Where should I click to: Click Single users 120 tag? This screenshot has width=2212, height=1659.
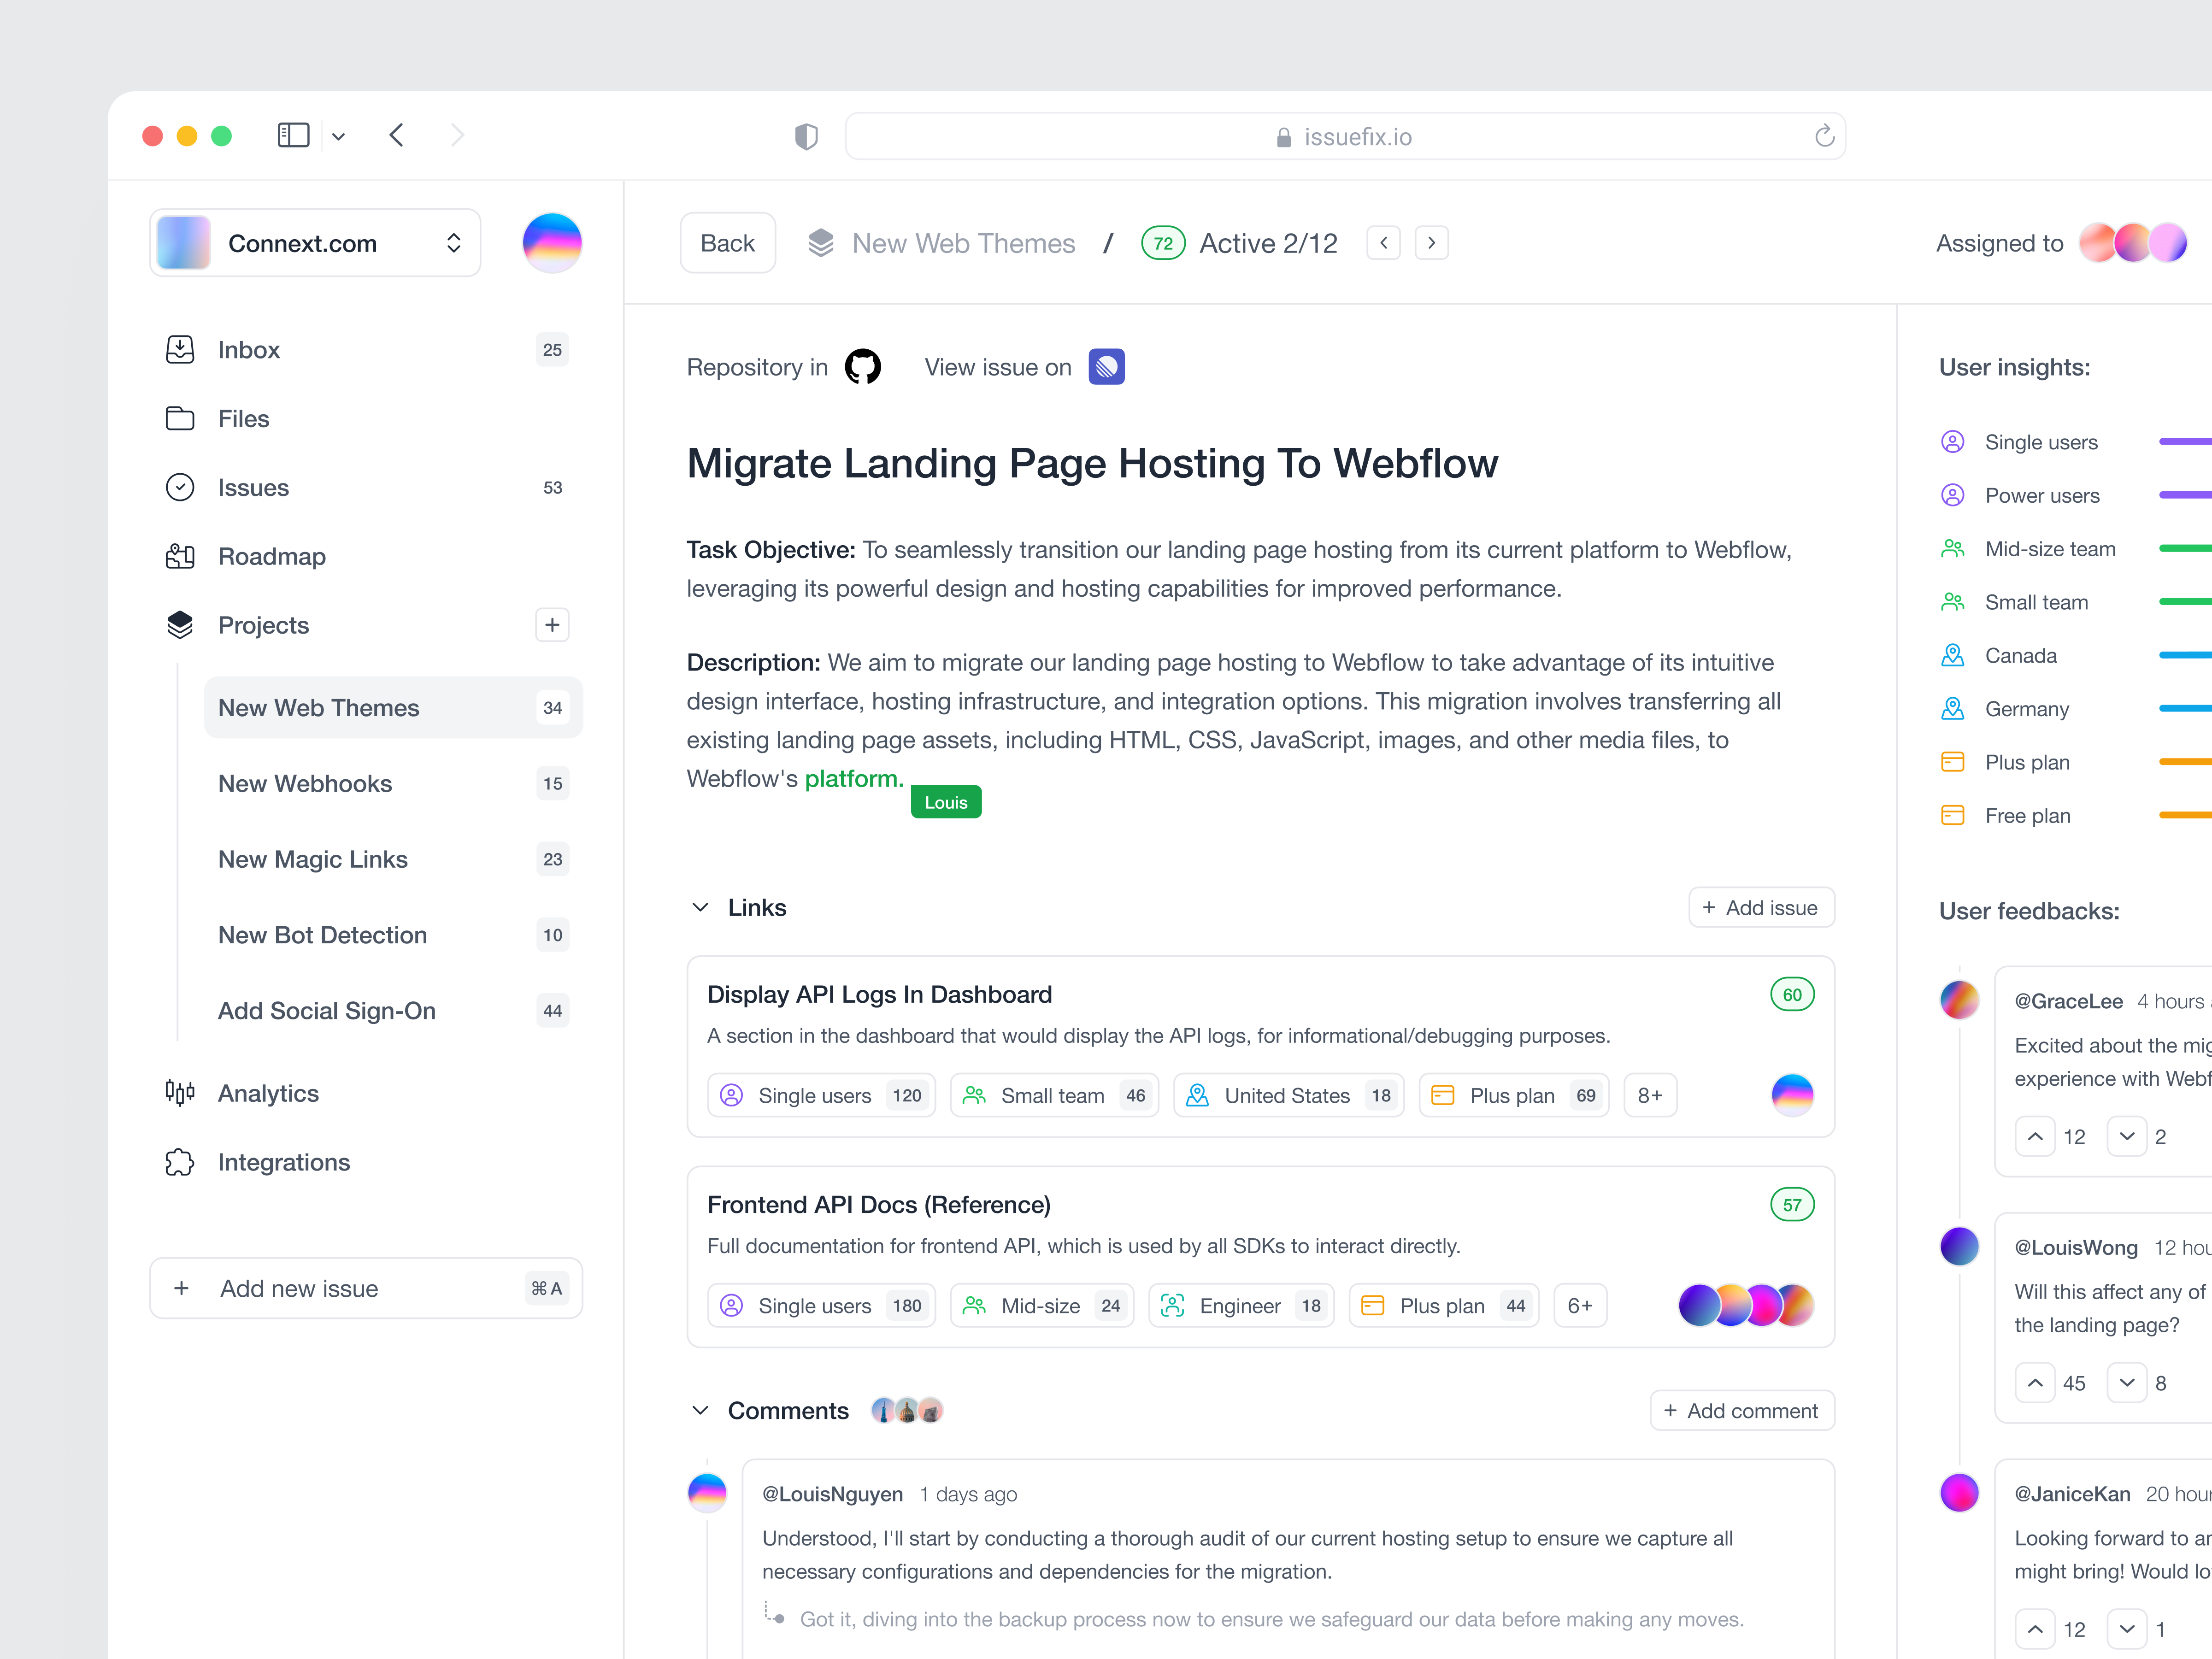point(821,1095)
